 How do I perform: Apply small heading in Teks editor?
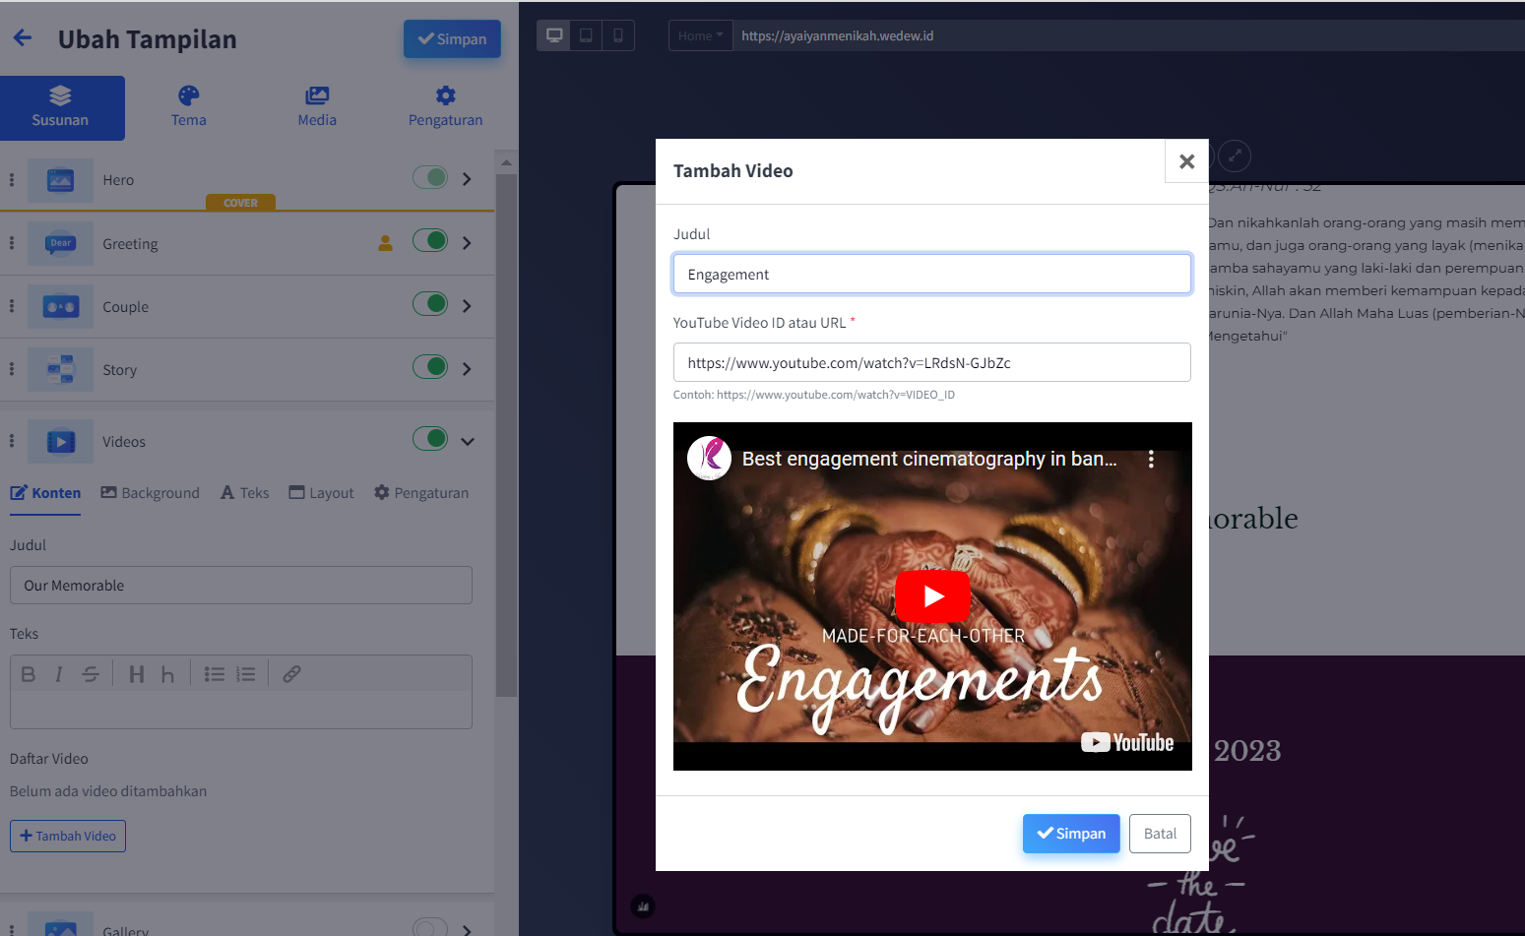click(167, 674)
